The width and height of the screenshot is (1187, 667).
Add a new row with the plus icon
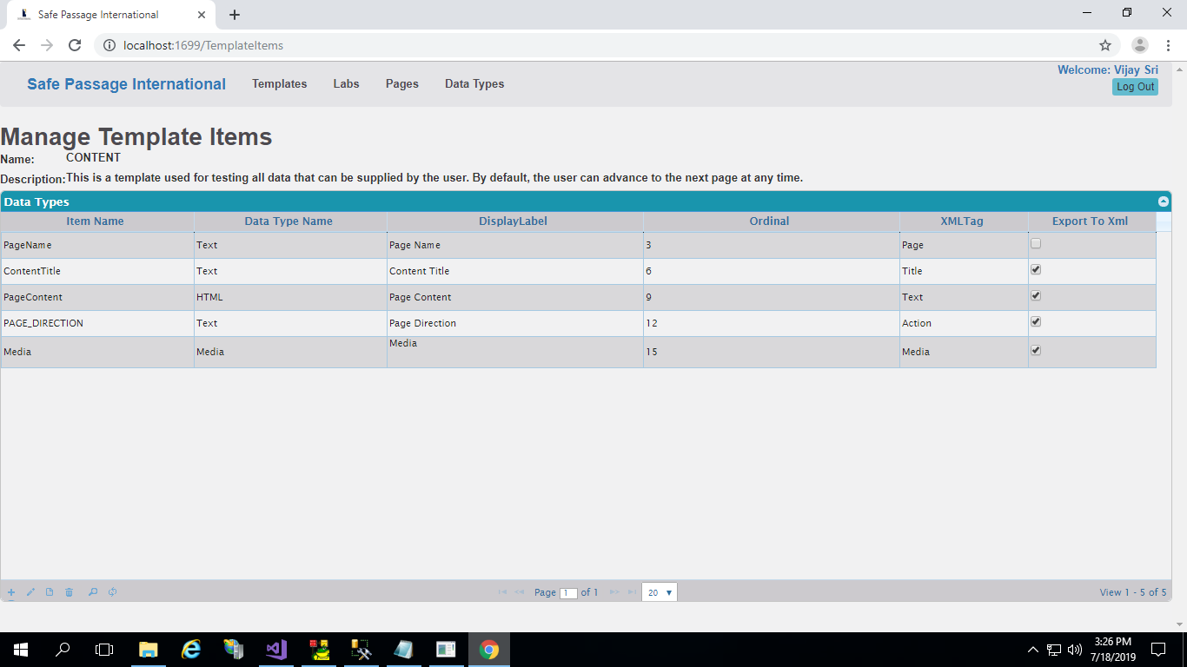tap(11, 592)
